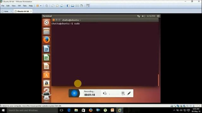This screenshot has width=202, height=113.
Task: Click the Ubuntu network indicator arrows
Action: 139,16
